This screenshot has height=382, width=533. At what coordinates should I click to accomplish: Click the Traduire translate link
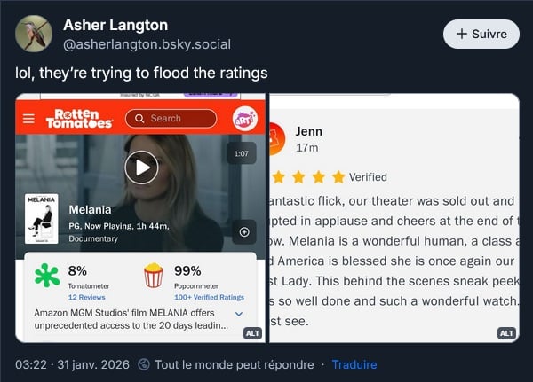click(x=354, y=364)
